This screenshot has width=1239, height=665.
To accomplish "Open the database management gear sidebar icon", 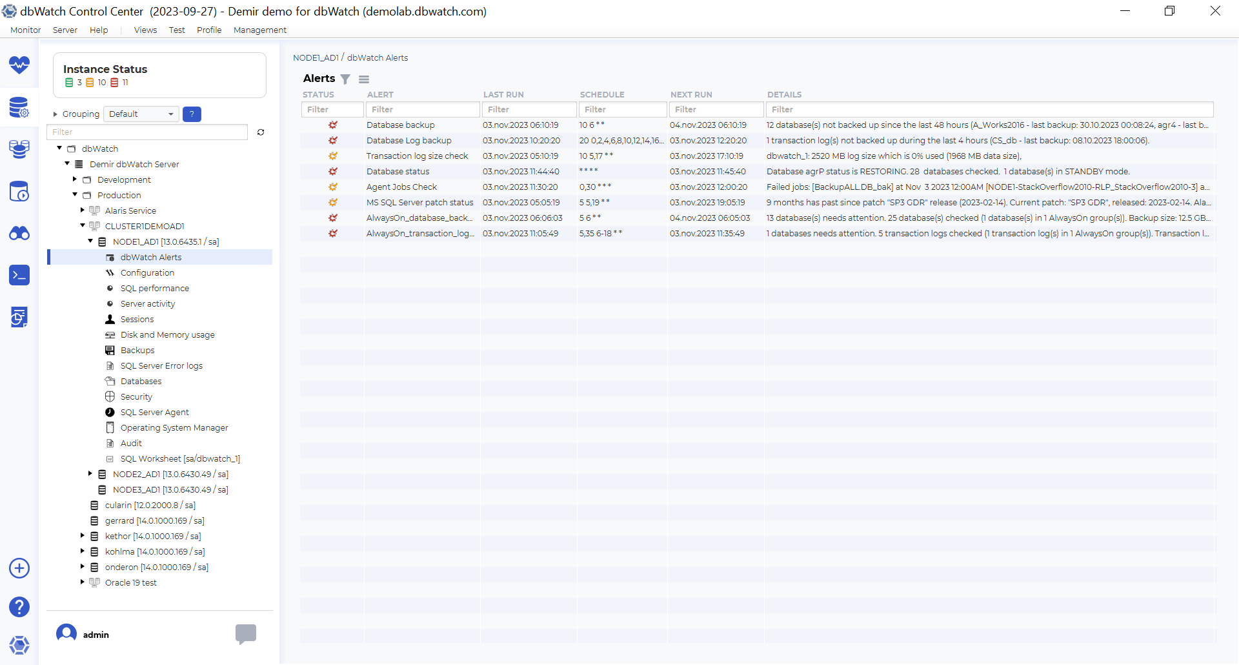I will coord(19,107).
